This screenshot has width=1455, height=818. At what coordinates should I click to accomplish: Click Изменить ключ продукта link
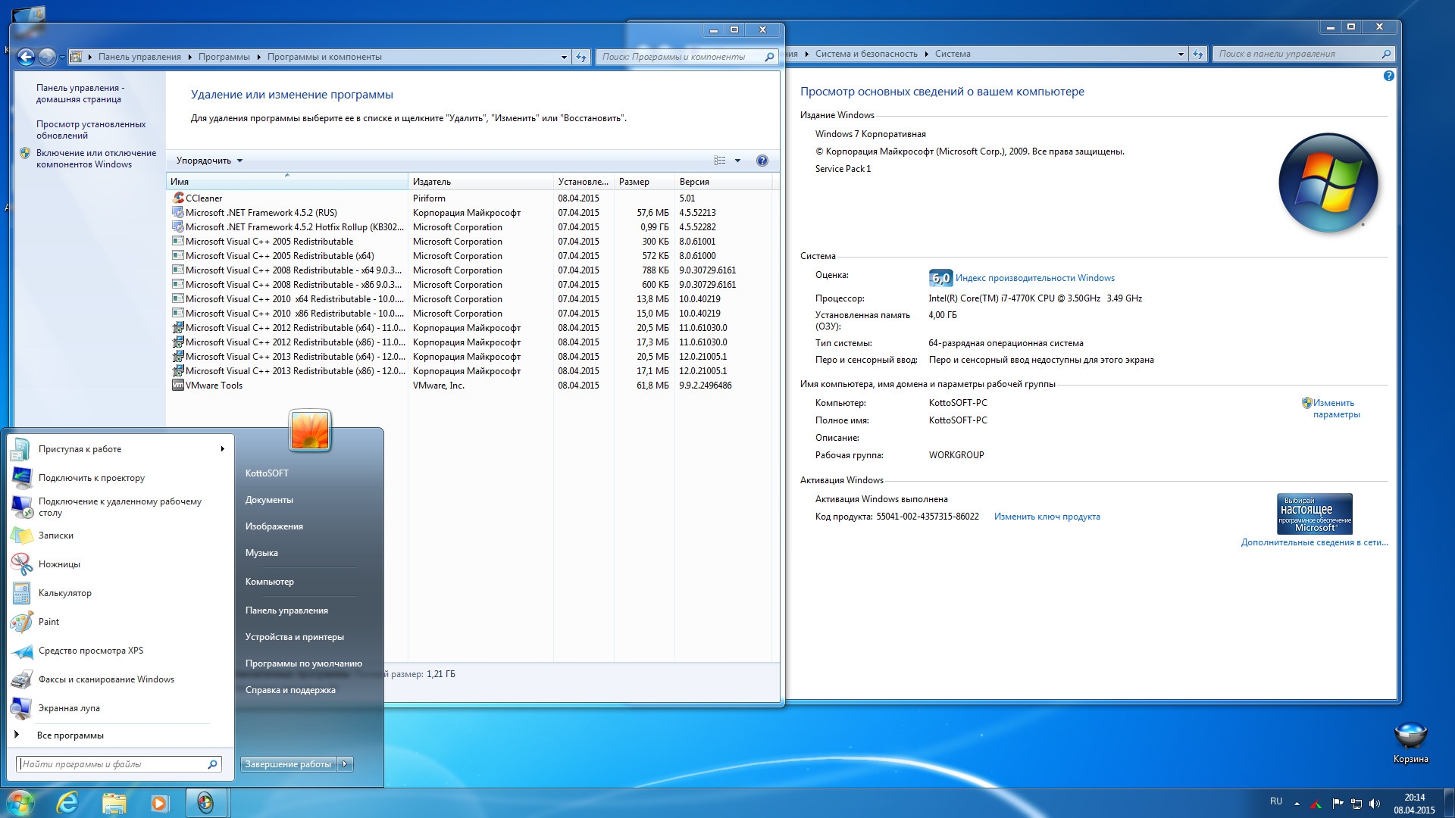click(x=1047, y=517)
